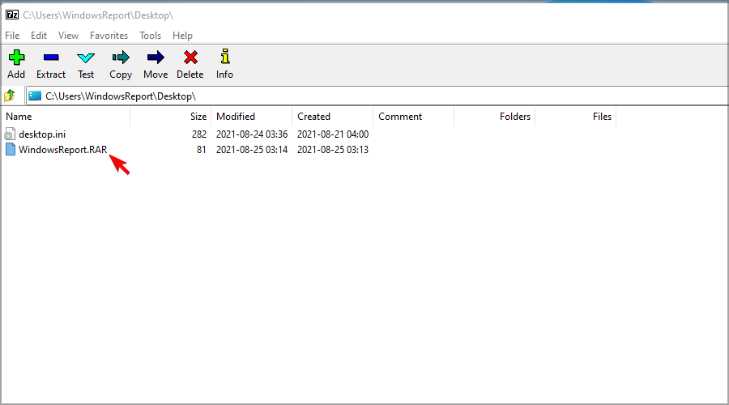
Task: Go up one folder level icon
Action: point(10,96)
